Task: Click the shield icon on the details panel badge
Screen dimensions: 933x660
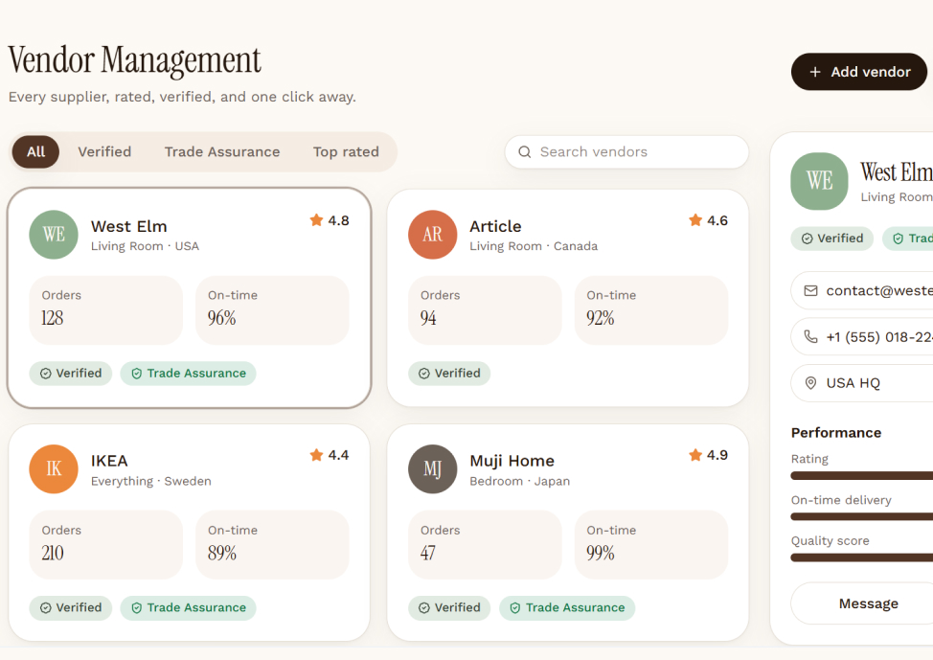Action: coord(898,239)
